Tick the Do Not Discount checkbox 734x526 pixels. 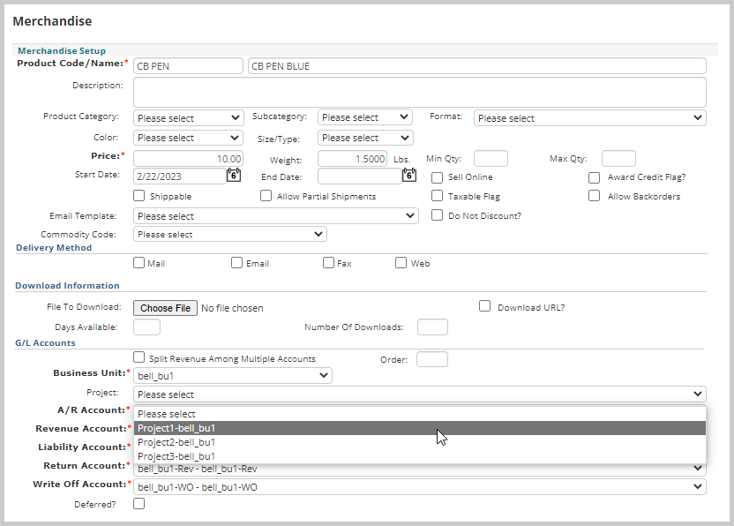click(x=437, y=215)
